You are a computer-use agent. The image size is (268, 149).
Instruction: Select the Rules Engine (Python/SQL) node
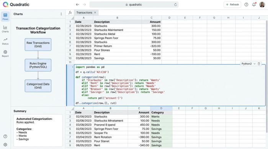coord(38,65)
